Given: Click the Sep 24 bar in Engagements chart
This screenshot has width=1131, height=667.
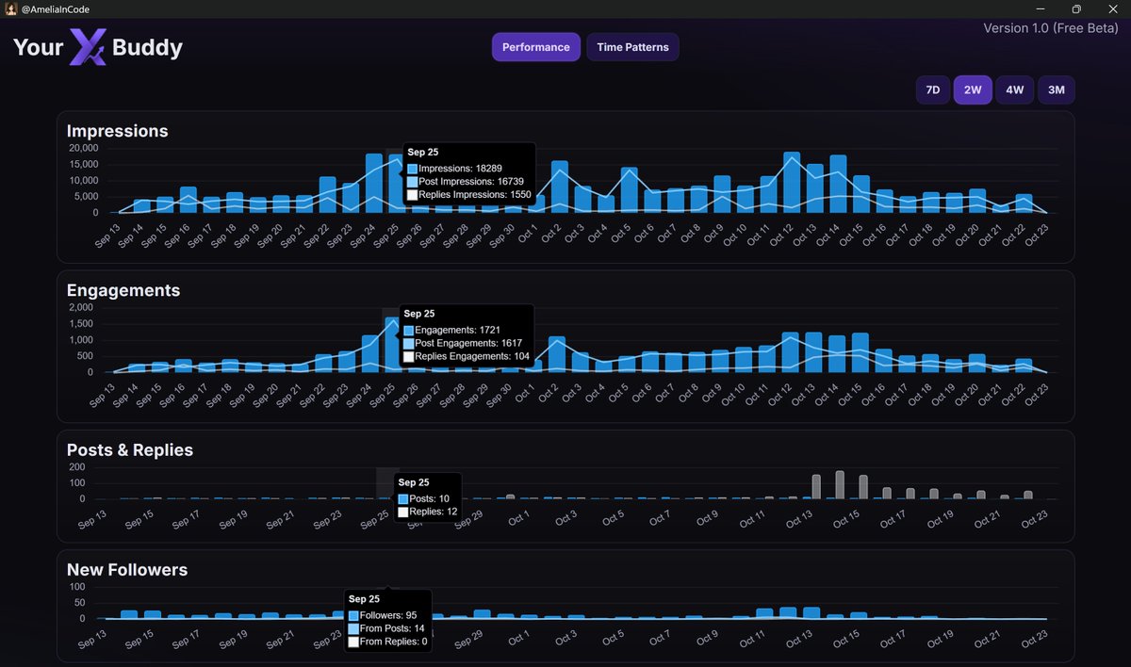Looking at the screenshot, I should pyautogui.click(x=370, y=353).
